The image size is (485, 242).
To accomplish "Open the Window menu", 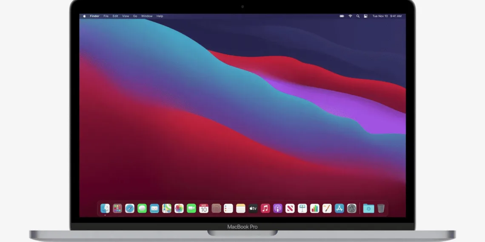I will [x=147, y=16].
